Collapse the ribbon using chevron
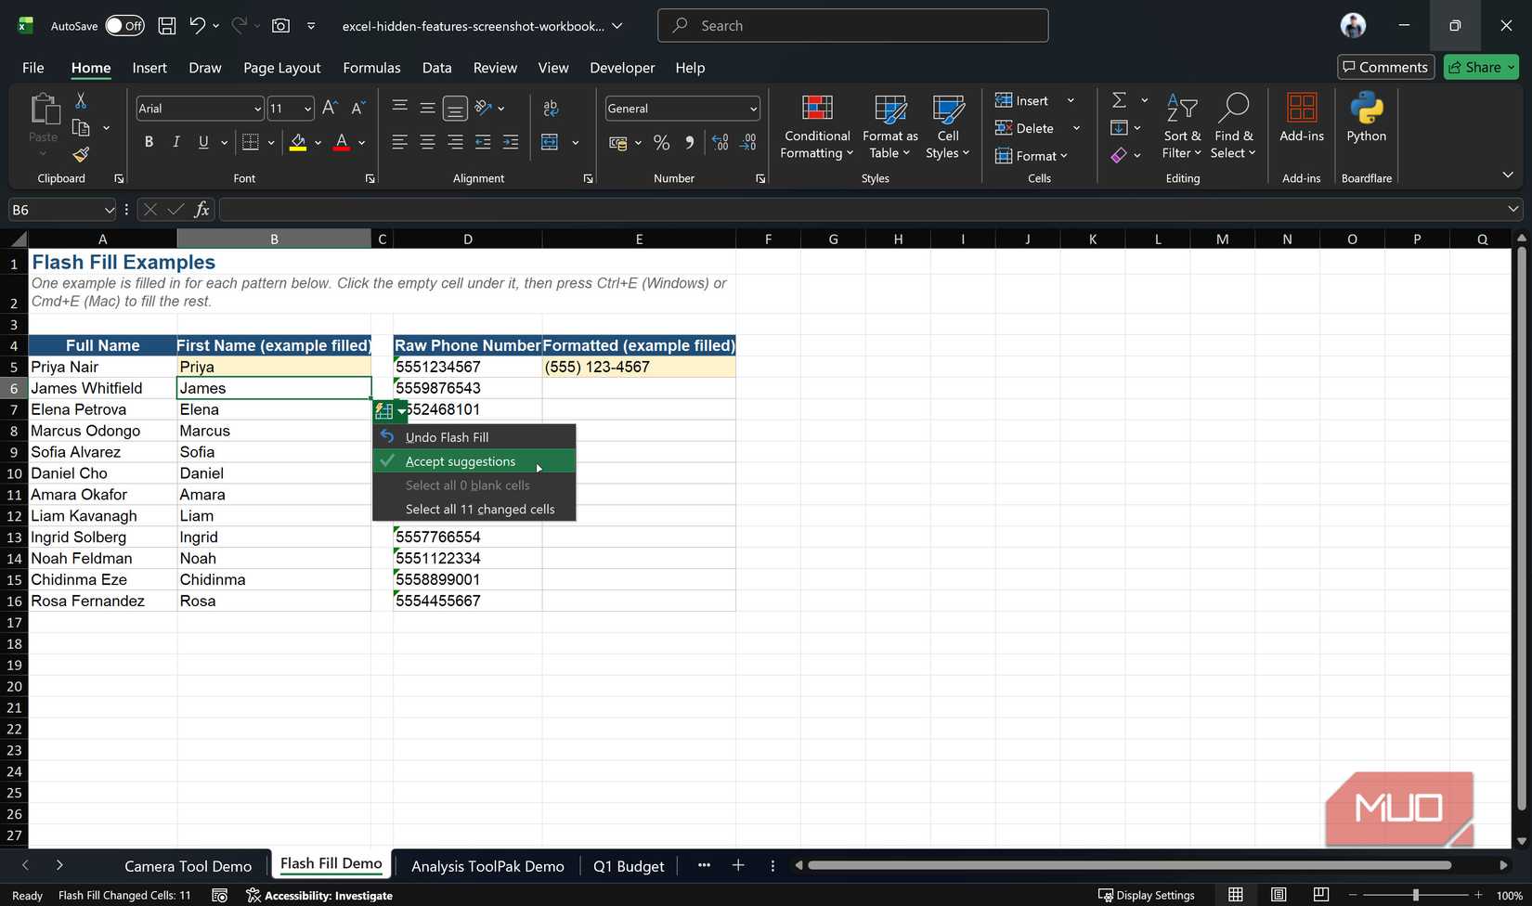This screenshot has height=906, width=1532. coord(1508,175)
